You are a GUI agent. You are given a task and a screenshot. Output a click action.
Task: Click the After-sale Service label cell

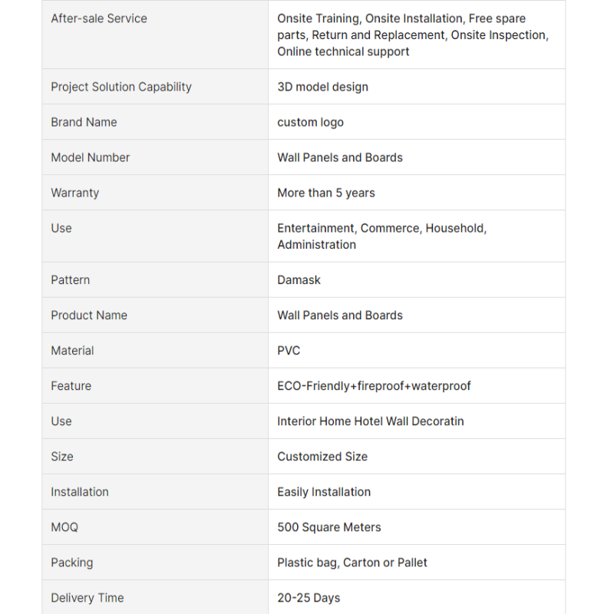coord(99,18)
